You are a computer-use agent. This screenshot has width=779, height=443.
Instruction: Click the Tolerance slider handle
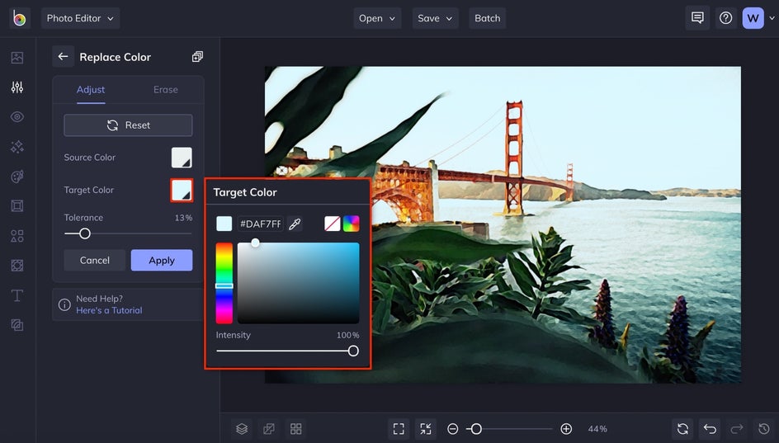[85, 233]
